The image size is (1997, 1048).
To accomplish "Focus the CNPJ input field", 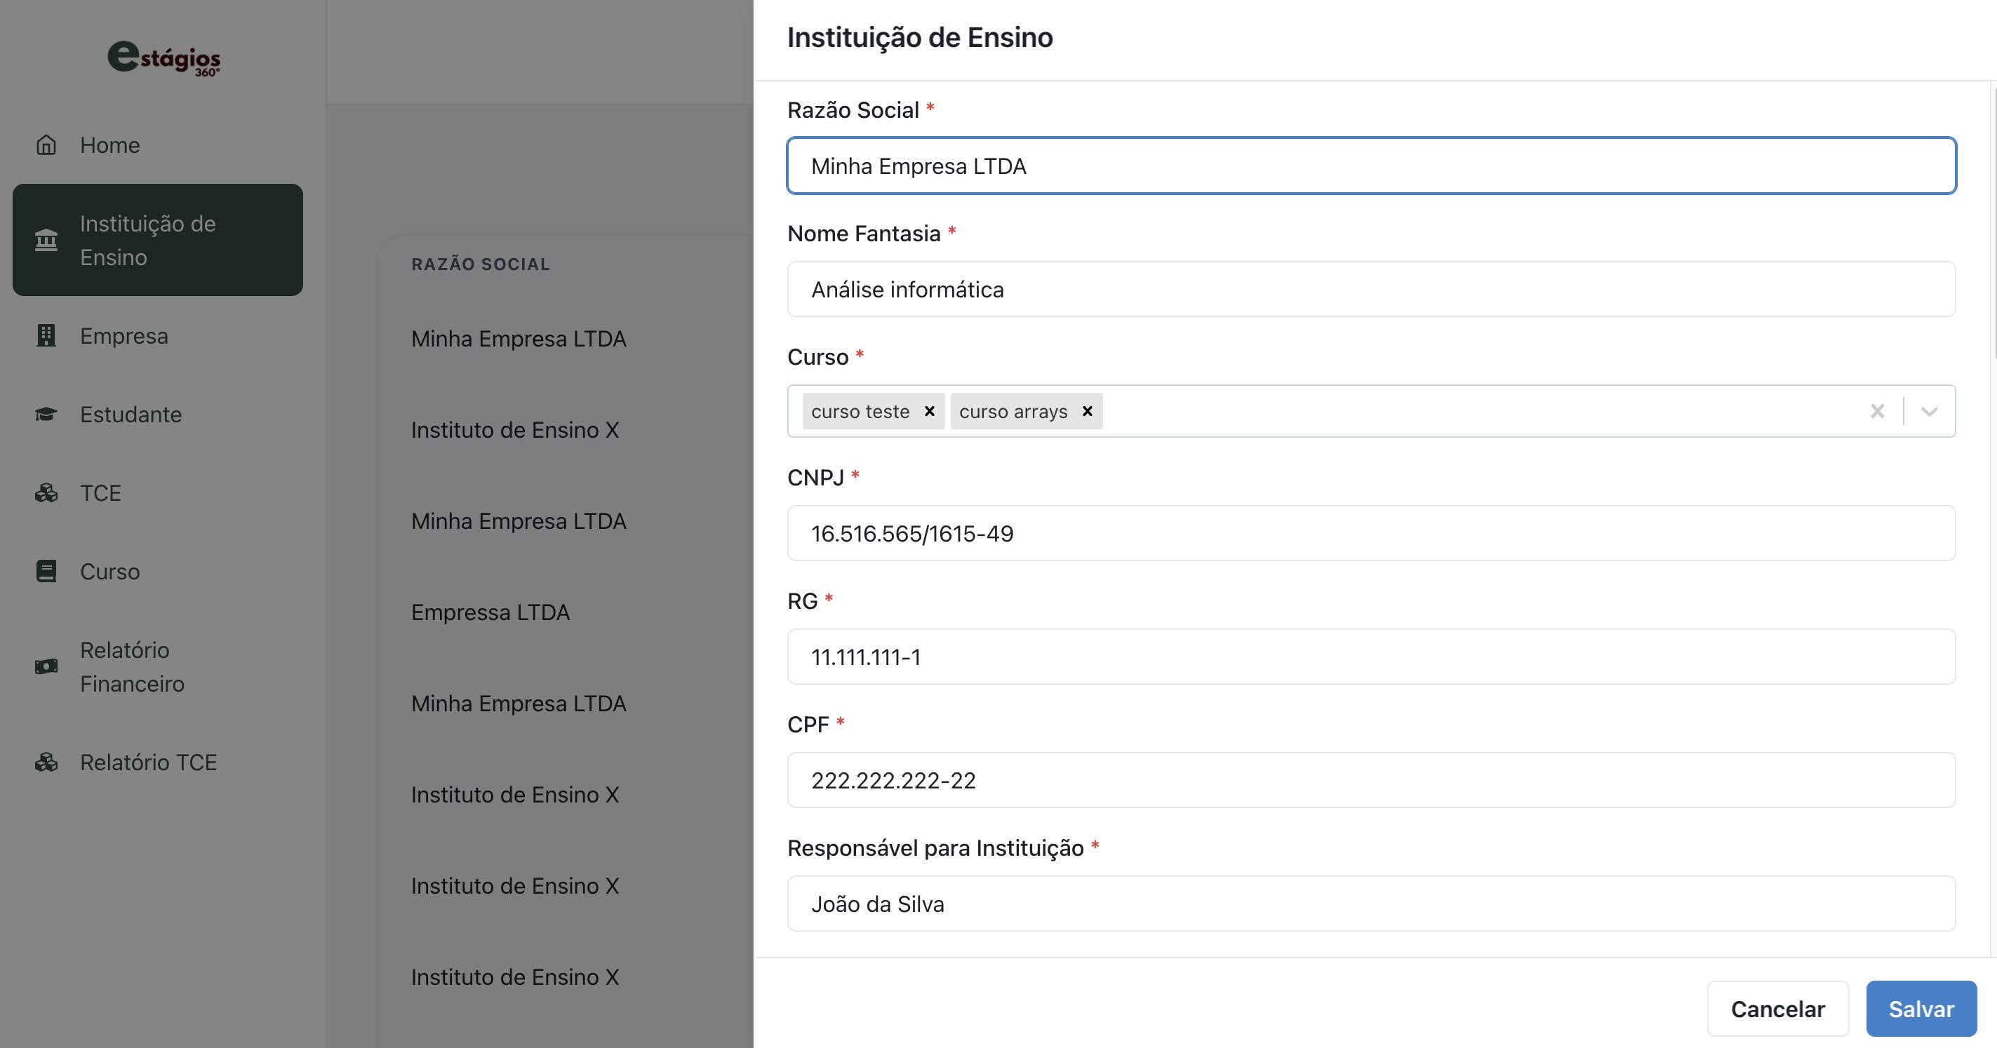I will tap(1371, 533).
